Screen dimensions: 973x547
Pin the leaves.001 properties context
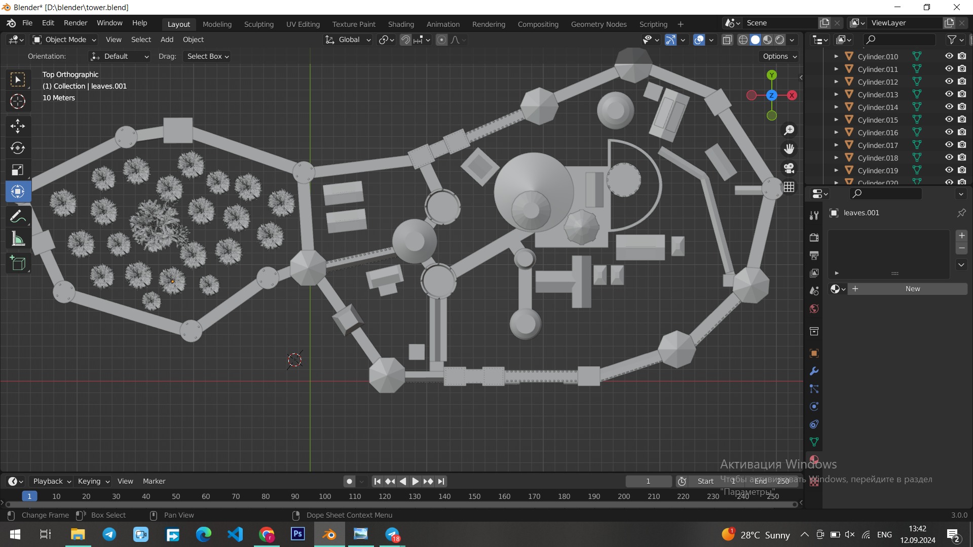pyautogui.click(x=961, y=213)
